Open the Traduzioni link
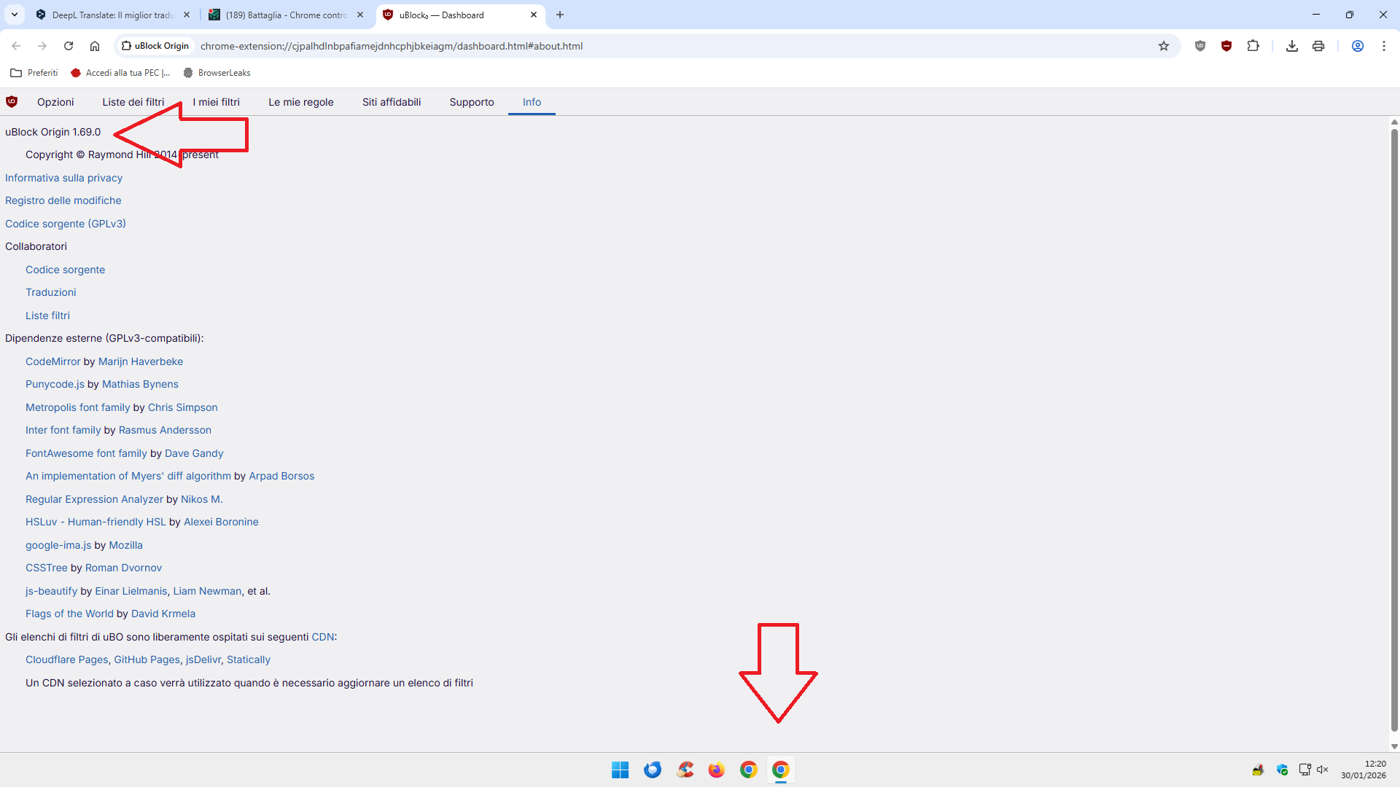 pos(50,292)
